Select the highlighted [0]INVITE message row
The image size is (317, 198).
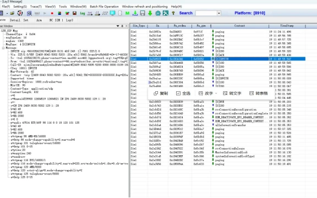pos(218,59)
